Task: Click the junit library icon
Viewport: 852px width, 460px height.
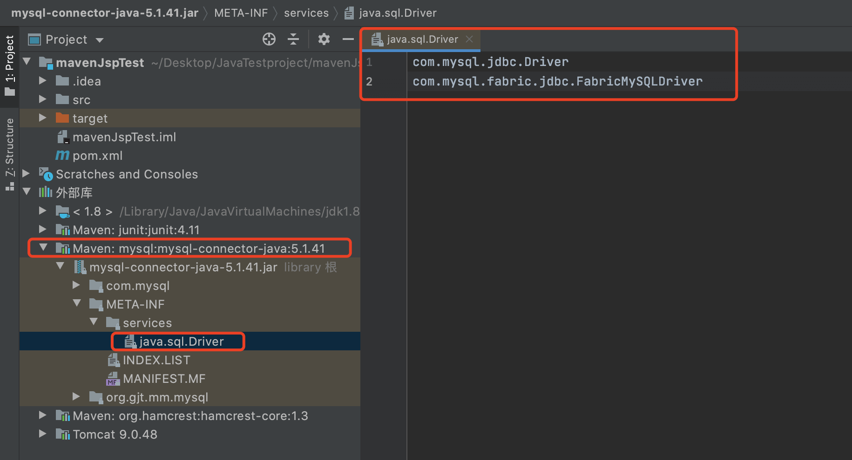Action: click(62, 230)
